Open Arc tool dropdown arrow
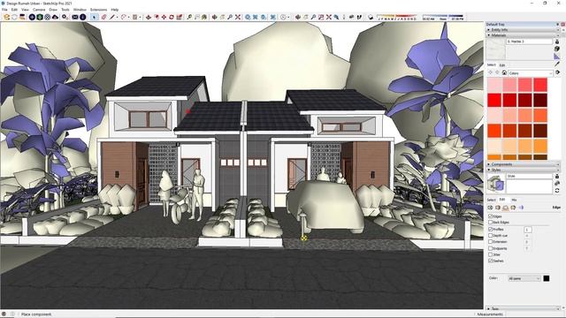 tap(128, 18)
